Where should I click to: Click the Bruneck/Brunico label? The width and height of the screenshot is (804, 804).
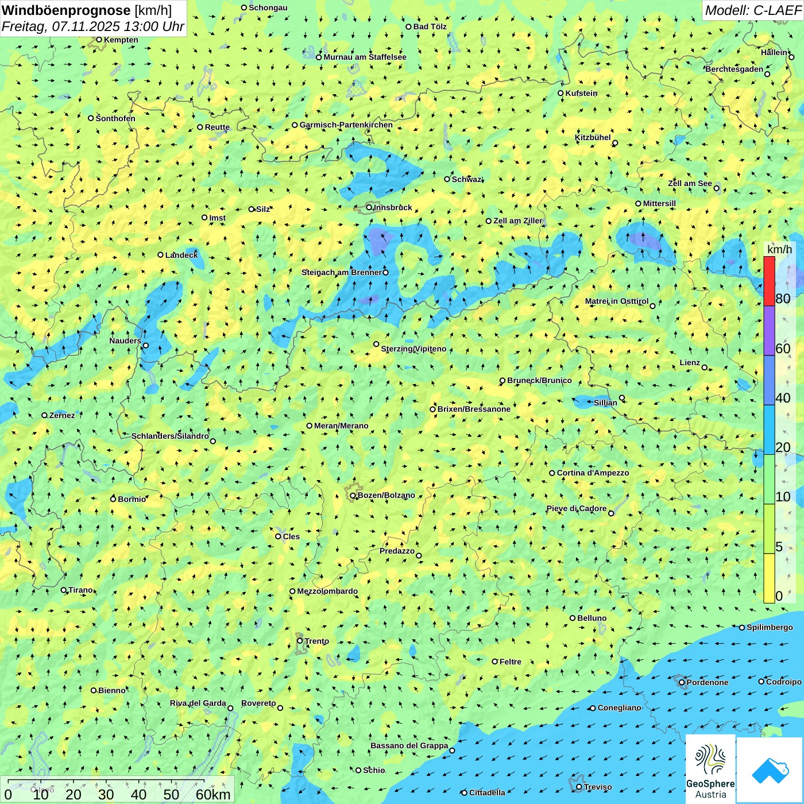pyautogui.click(x=539, y=380)
